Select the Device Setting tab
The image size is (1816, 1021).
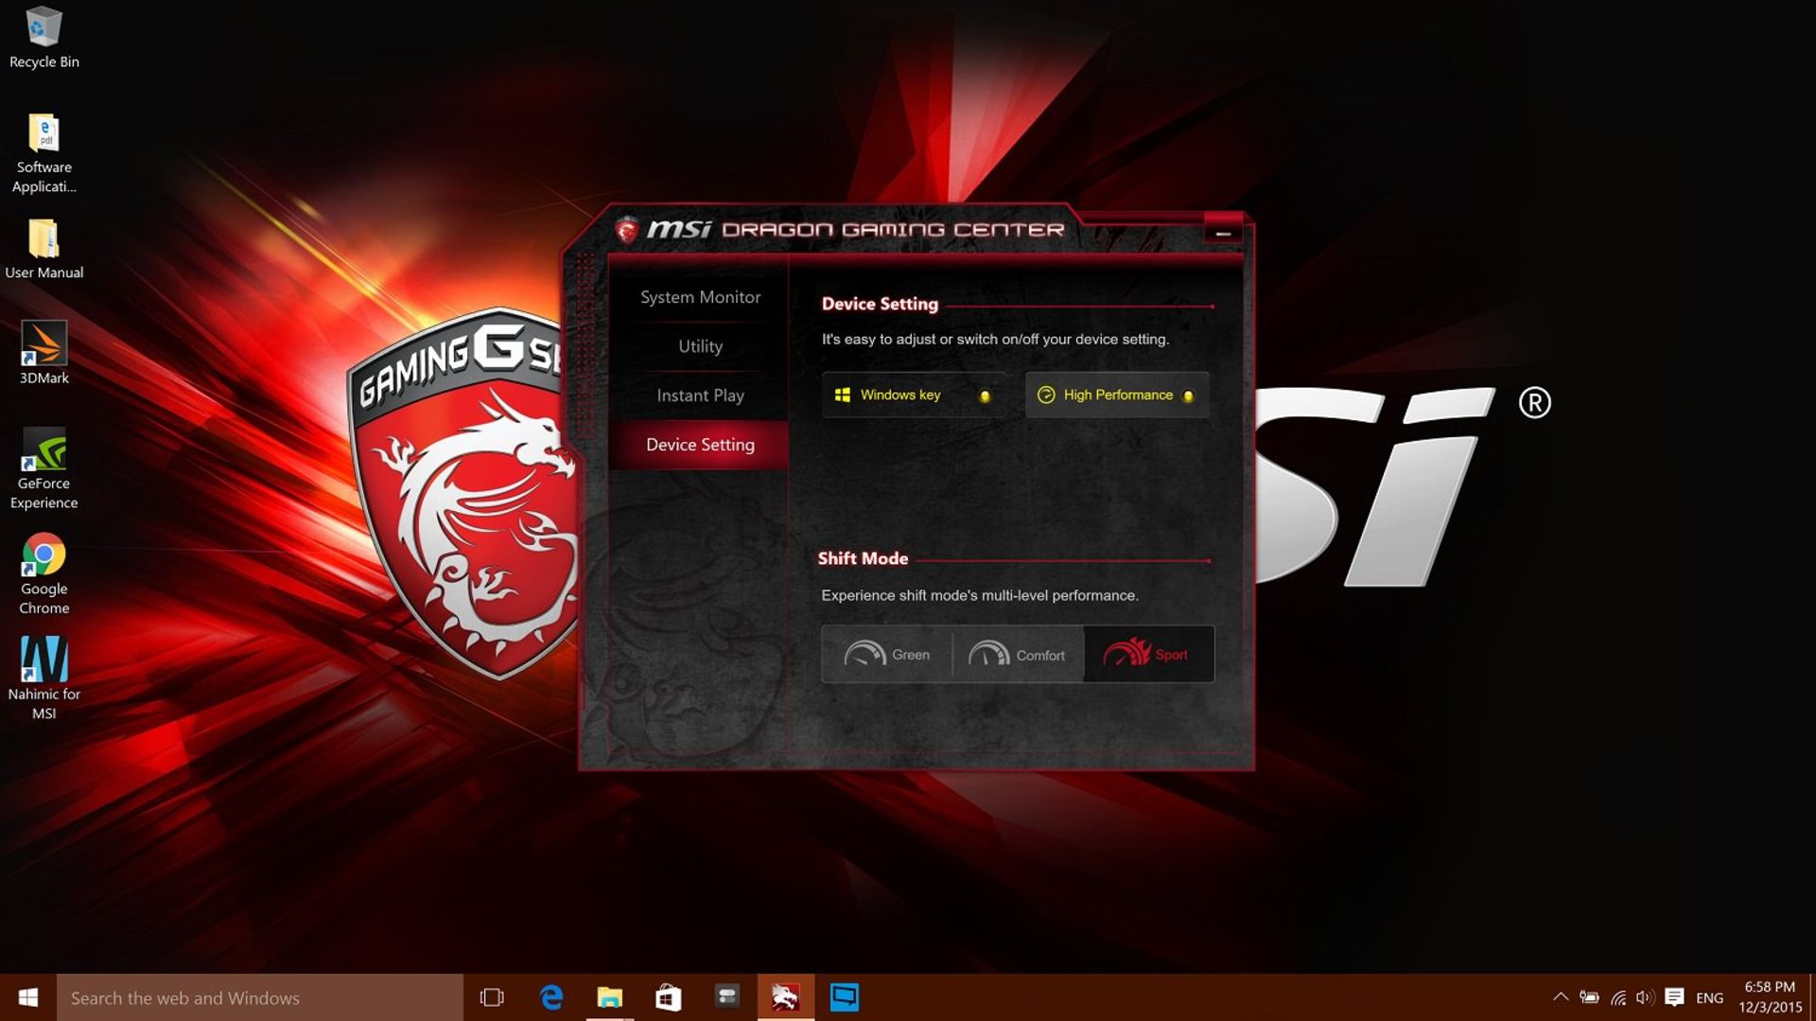click(700, 445)
